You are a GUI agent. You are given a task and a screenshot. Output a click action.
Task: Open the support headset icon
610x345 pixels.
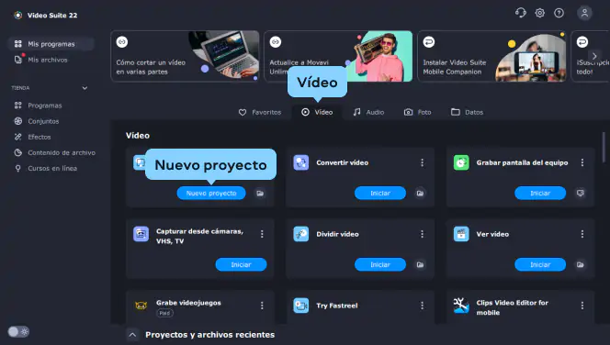point(521,13)
